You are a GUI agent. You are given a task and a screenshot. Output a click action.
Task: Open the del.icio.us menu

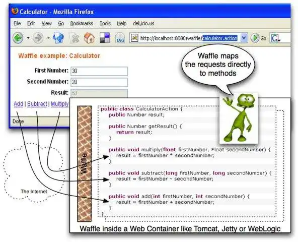pos(143,23)
